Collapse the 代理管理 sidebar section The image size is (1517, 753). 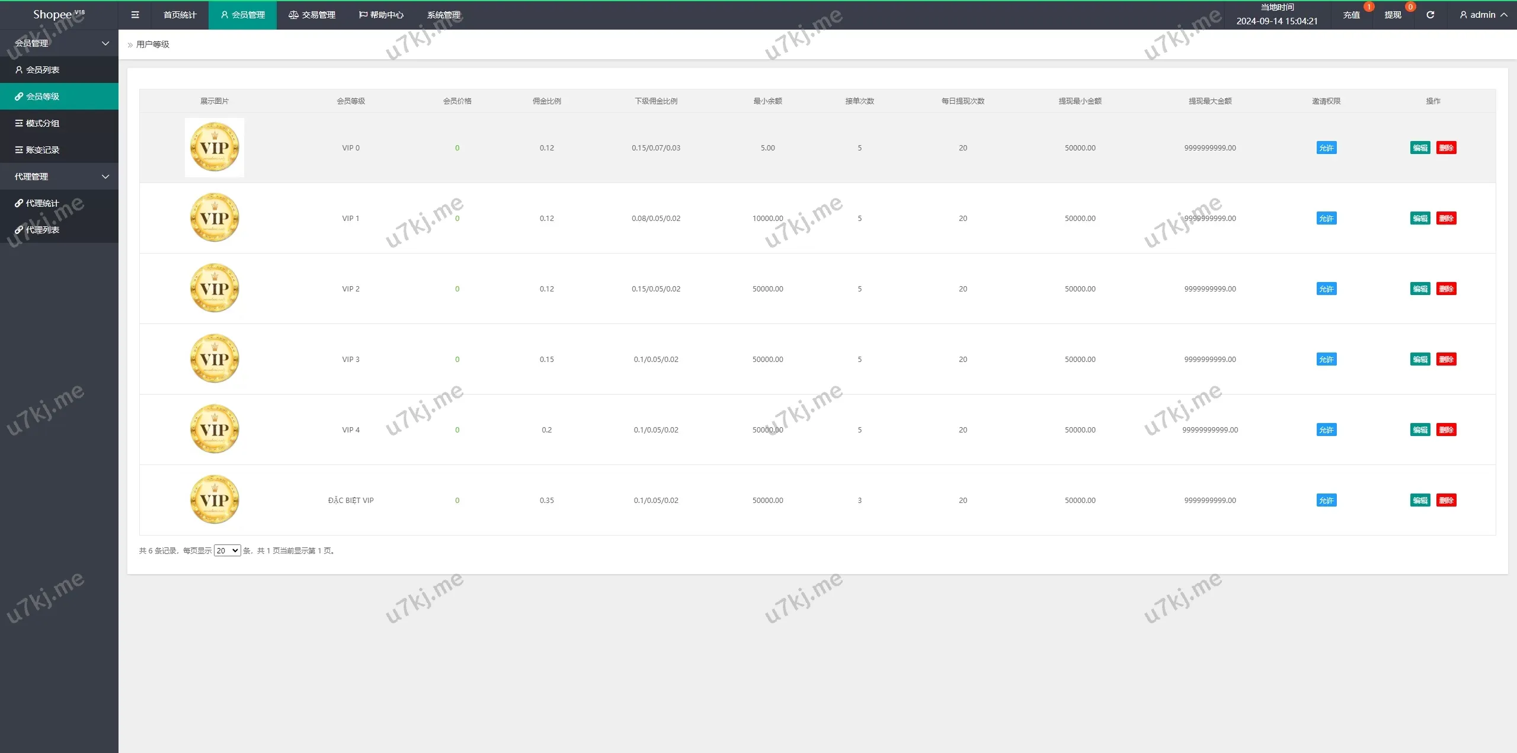tap(59, 177)
